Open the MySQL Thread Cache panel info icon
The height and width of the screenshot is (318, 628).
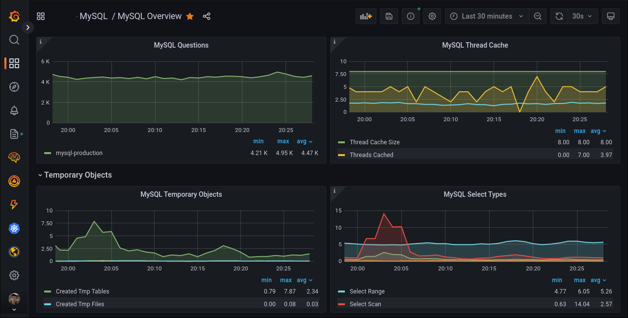click(335, 41)
